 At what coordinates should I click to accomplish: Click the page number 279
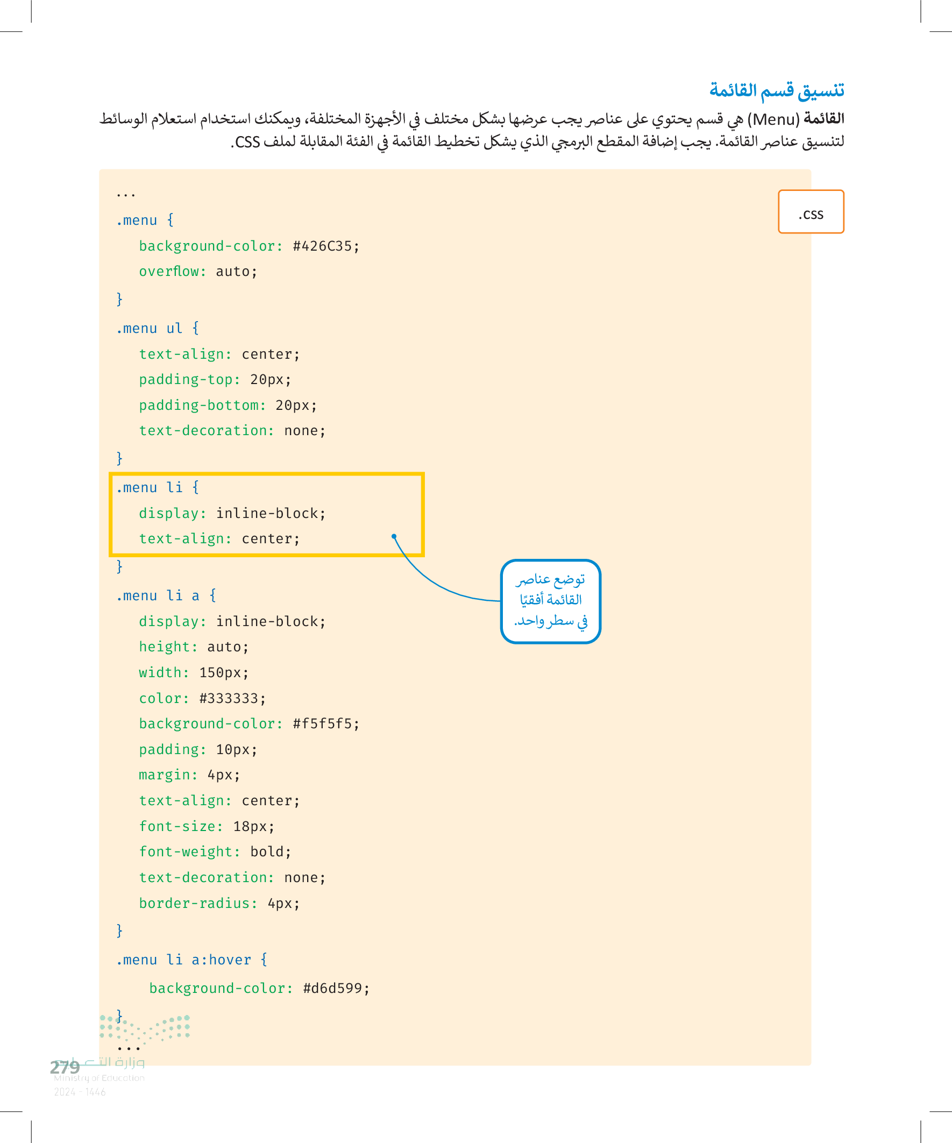(65, 1067)
